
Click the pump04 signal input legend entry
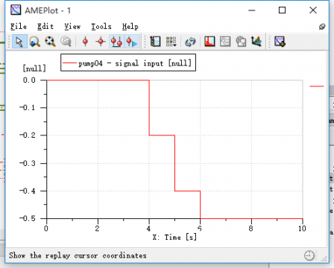[128, 63]
